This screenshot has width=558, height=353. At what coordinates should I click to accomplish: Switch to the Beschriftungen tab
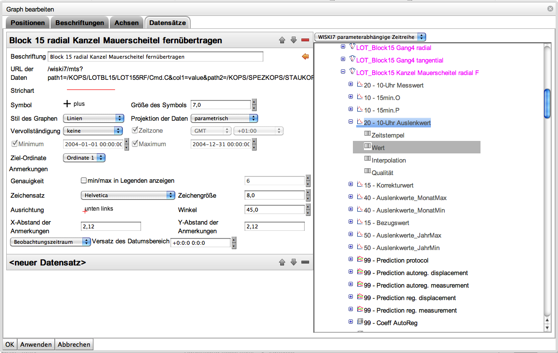[79, 23]
